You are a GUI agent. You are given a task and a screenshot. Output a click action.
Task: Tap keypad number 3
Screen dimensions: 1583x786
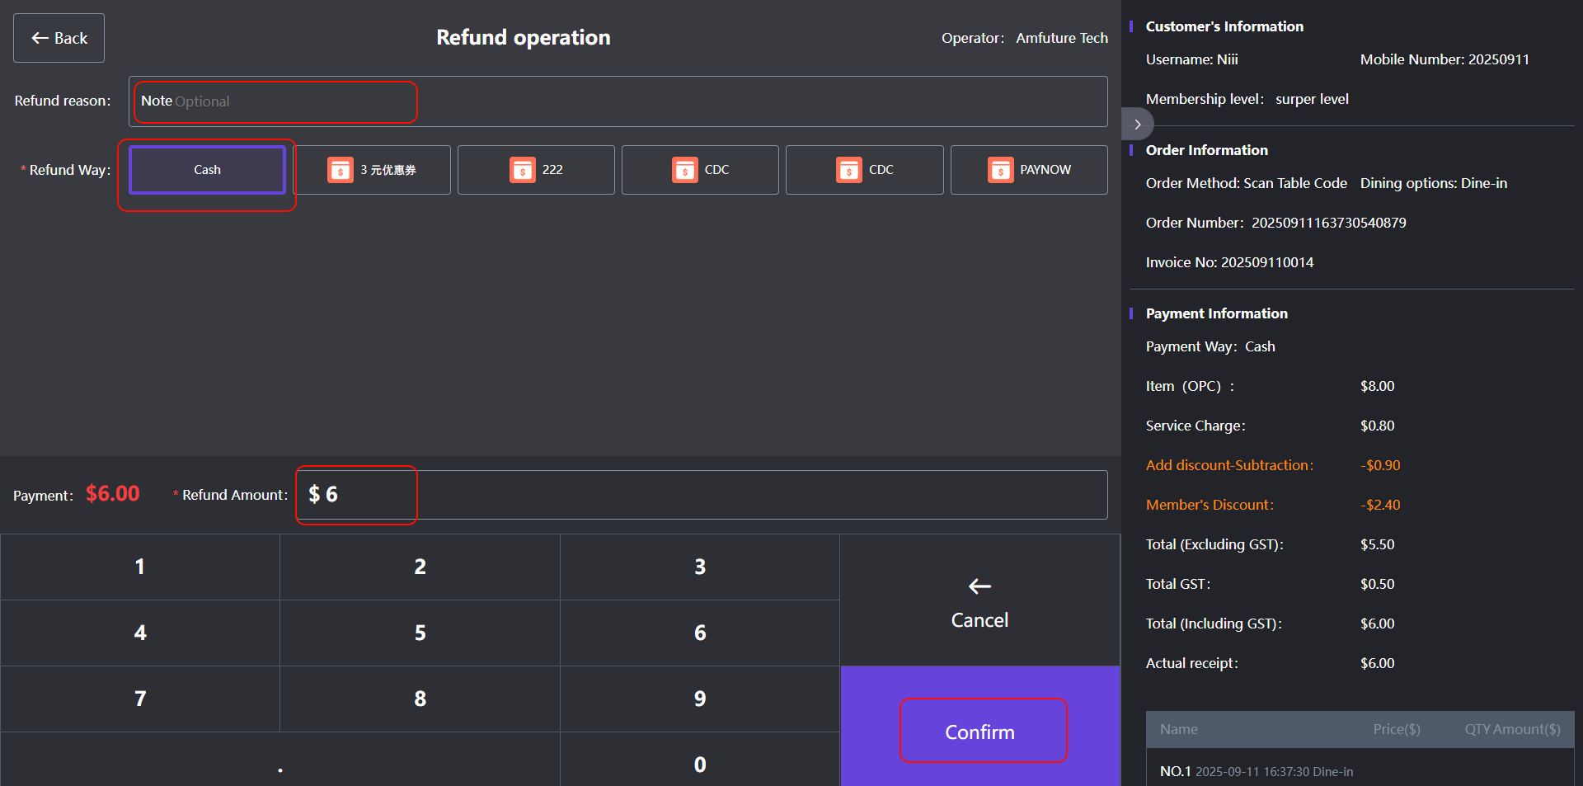pyautogui.click(x=699, y=567)
